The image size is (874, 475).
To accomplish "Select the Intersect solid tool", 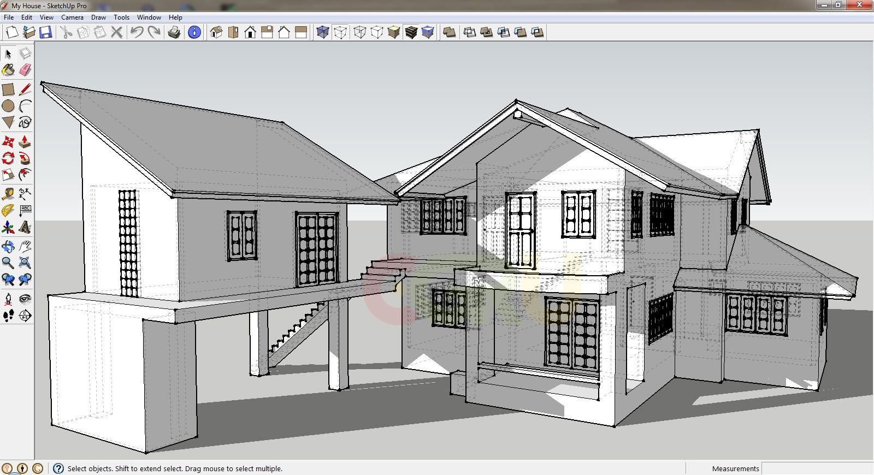I will coord(469,32).
